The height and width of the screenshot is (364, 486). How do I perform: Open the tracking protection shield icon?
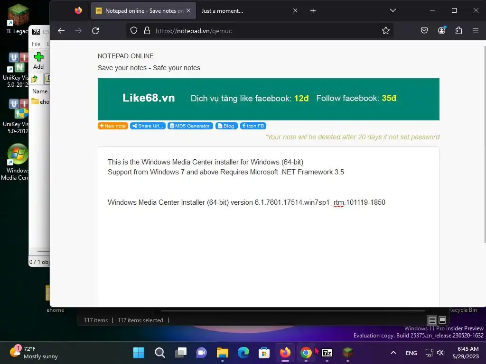(x=133, y=31)
